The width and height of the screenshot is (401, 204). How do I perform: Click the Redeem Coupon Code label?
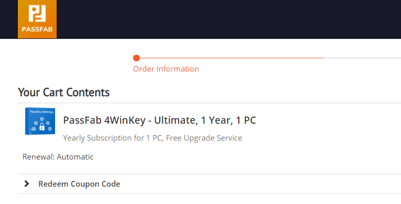79,184
